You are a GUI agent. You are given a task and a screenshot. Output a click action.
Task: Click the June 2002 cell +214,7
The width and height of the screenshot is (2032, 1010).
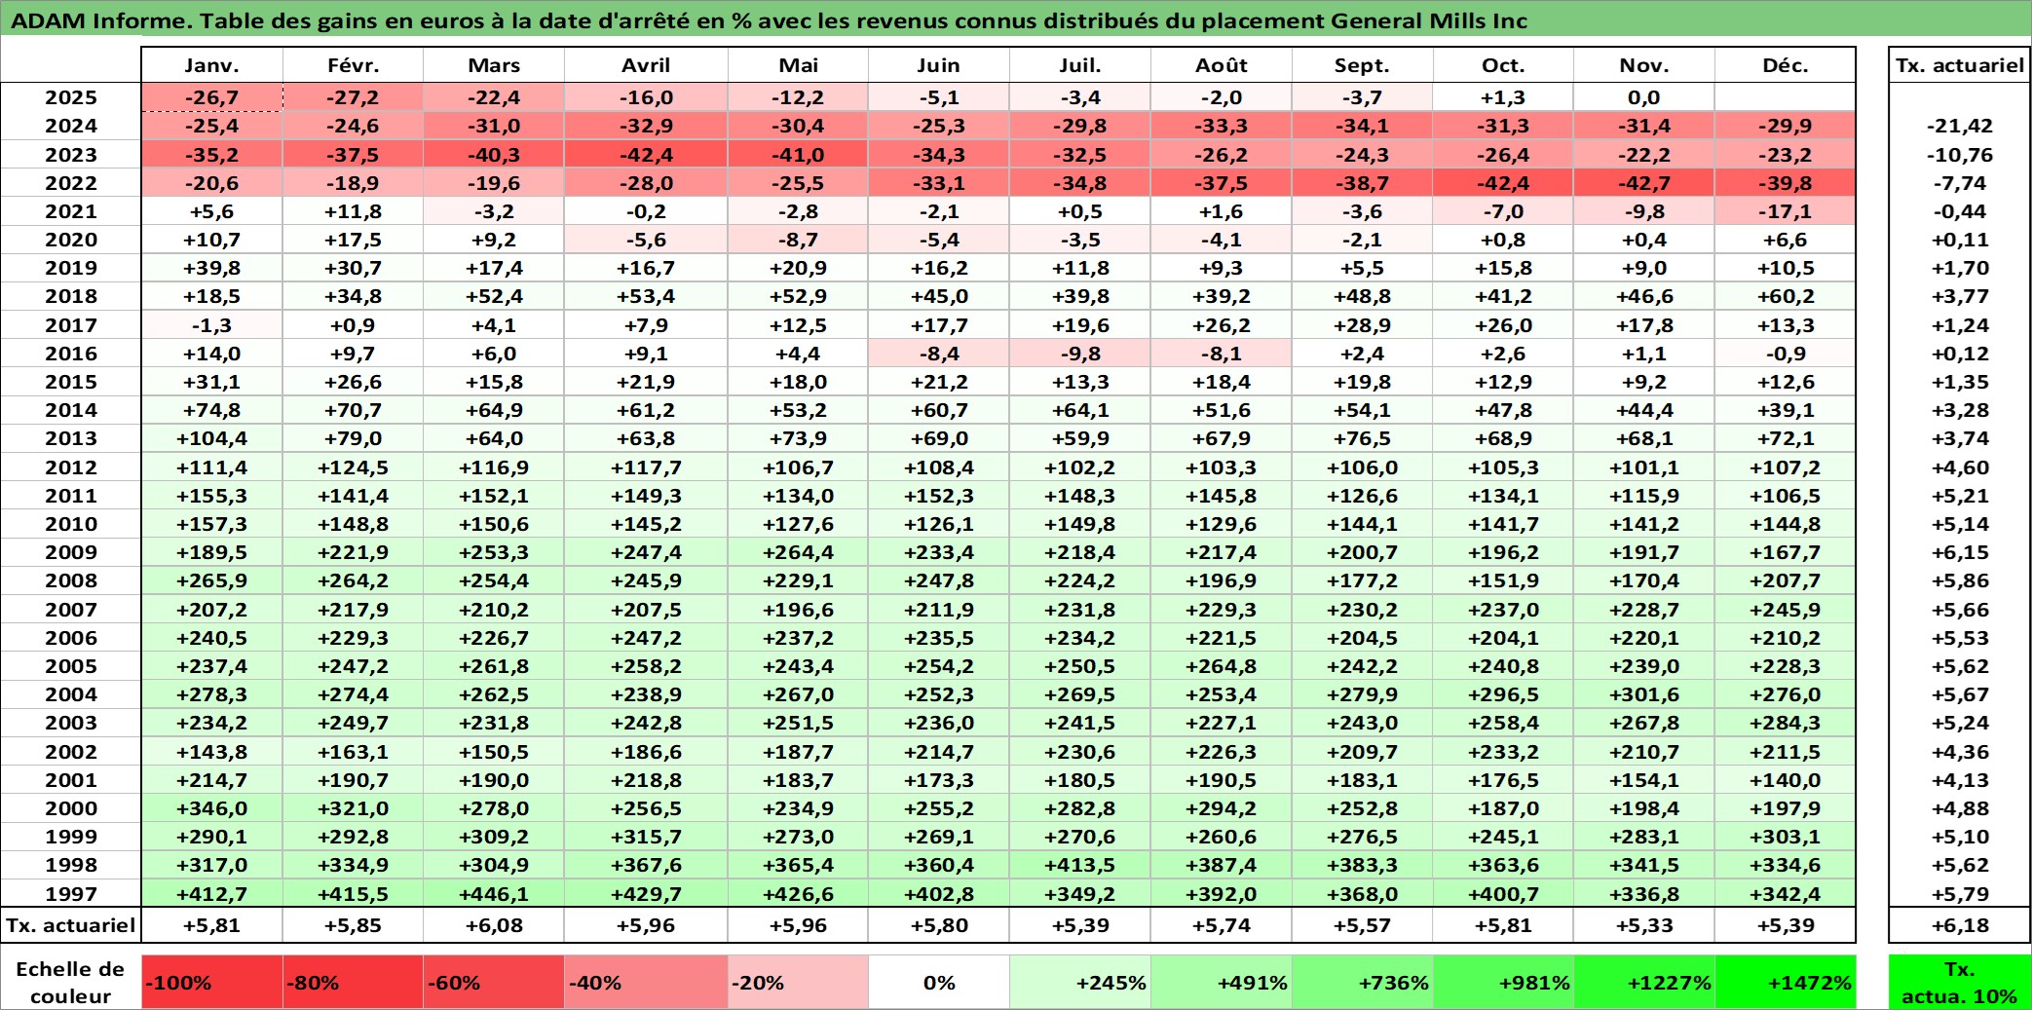click(x=939, y=752)
